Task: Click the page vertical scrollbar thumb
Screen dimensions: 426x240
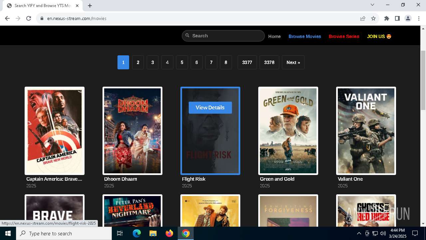Action: point(423,80)
